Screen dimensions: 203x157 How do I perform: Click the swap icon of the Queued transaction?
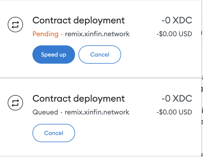tap(15, 103)
